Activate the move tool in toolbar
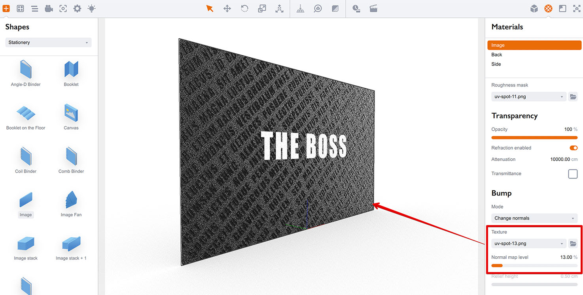The width and height of the screenshot is (583, 295). tap(227, 8)
